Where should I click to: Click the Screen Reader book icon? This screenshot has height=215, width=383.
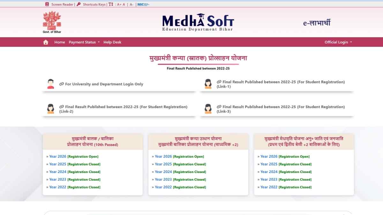point(47,4)
